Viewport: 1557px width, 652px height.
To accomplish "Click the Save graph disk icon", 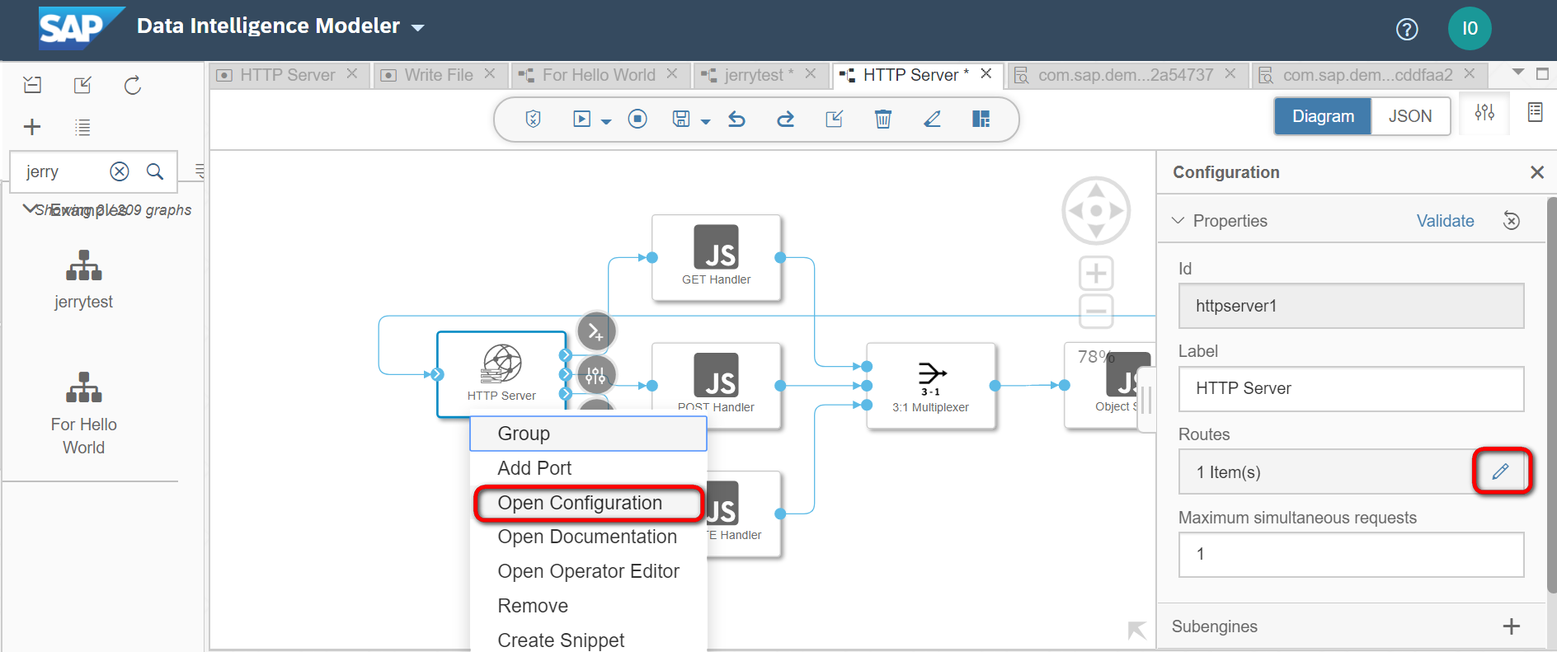I will coord(681,119).
